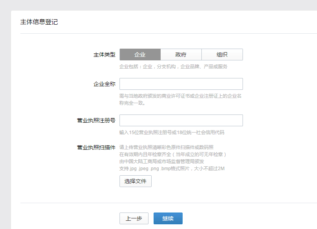The height and width of the screenshot is (229, 317).
Task: Focus the 企业全称 text input box
Action: [x=181, y=84]
